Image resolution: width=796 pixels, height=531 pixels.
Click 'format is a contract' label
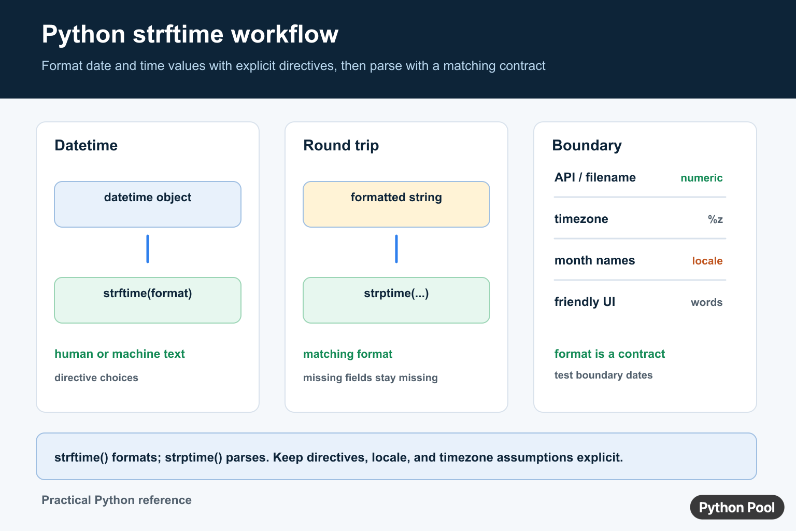coord(609,354)
